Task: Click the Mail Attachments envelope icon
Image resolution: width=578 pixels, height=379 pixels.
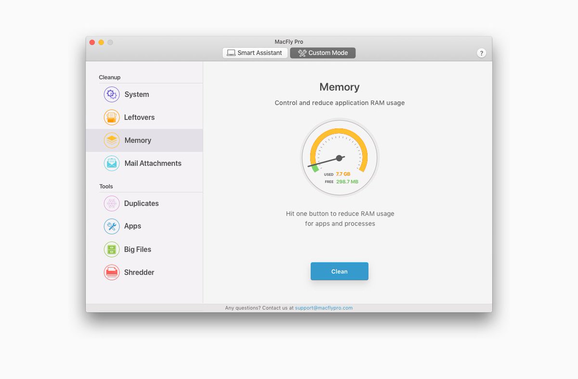Action: pyautogui.click(x=112, y=164)
